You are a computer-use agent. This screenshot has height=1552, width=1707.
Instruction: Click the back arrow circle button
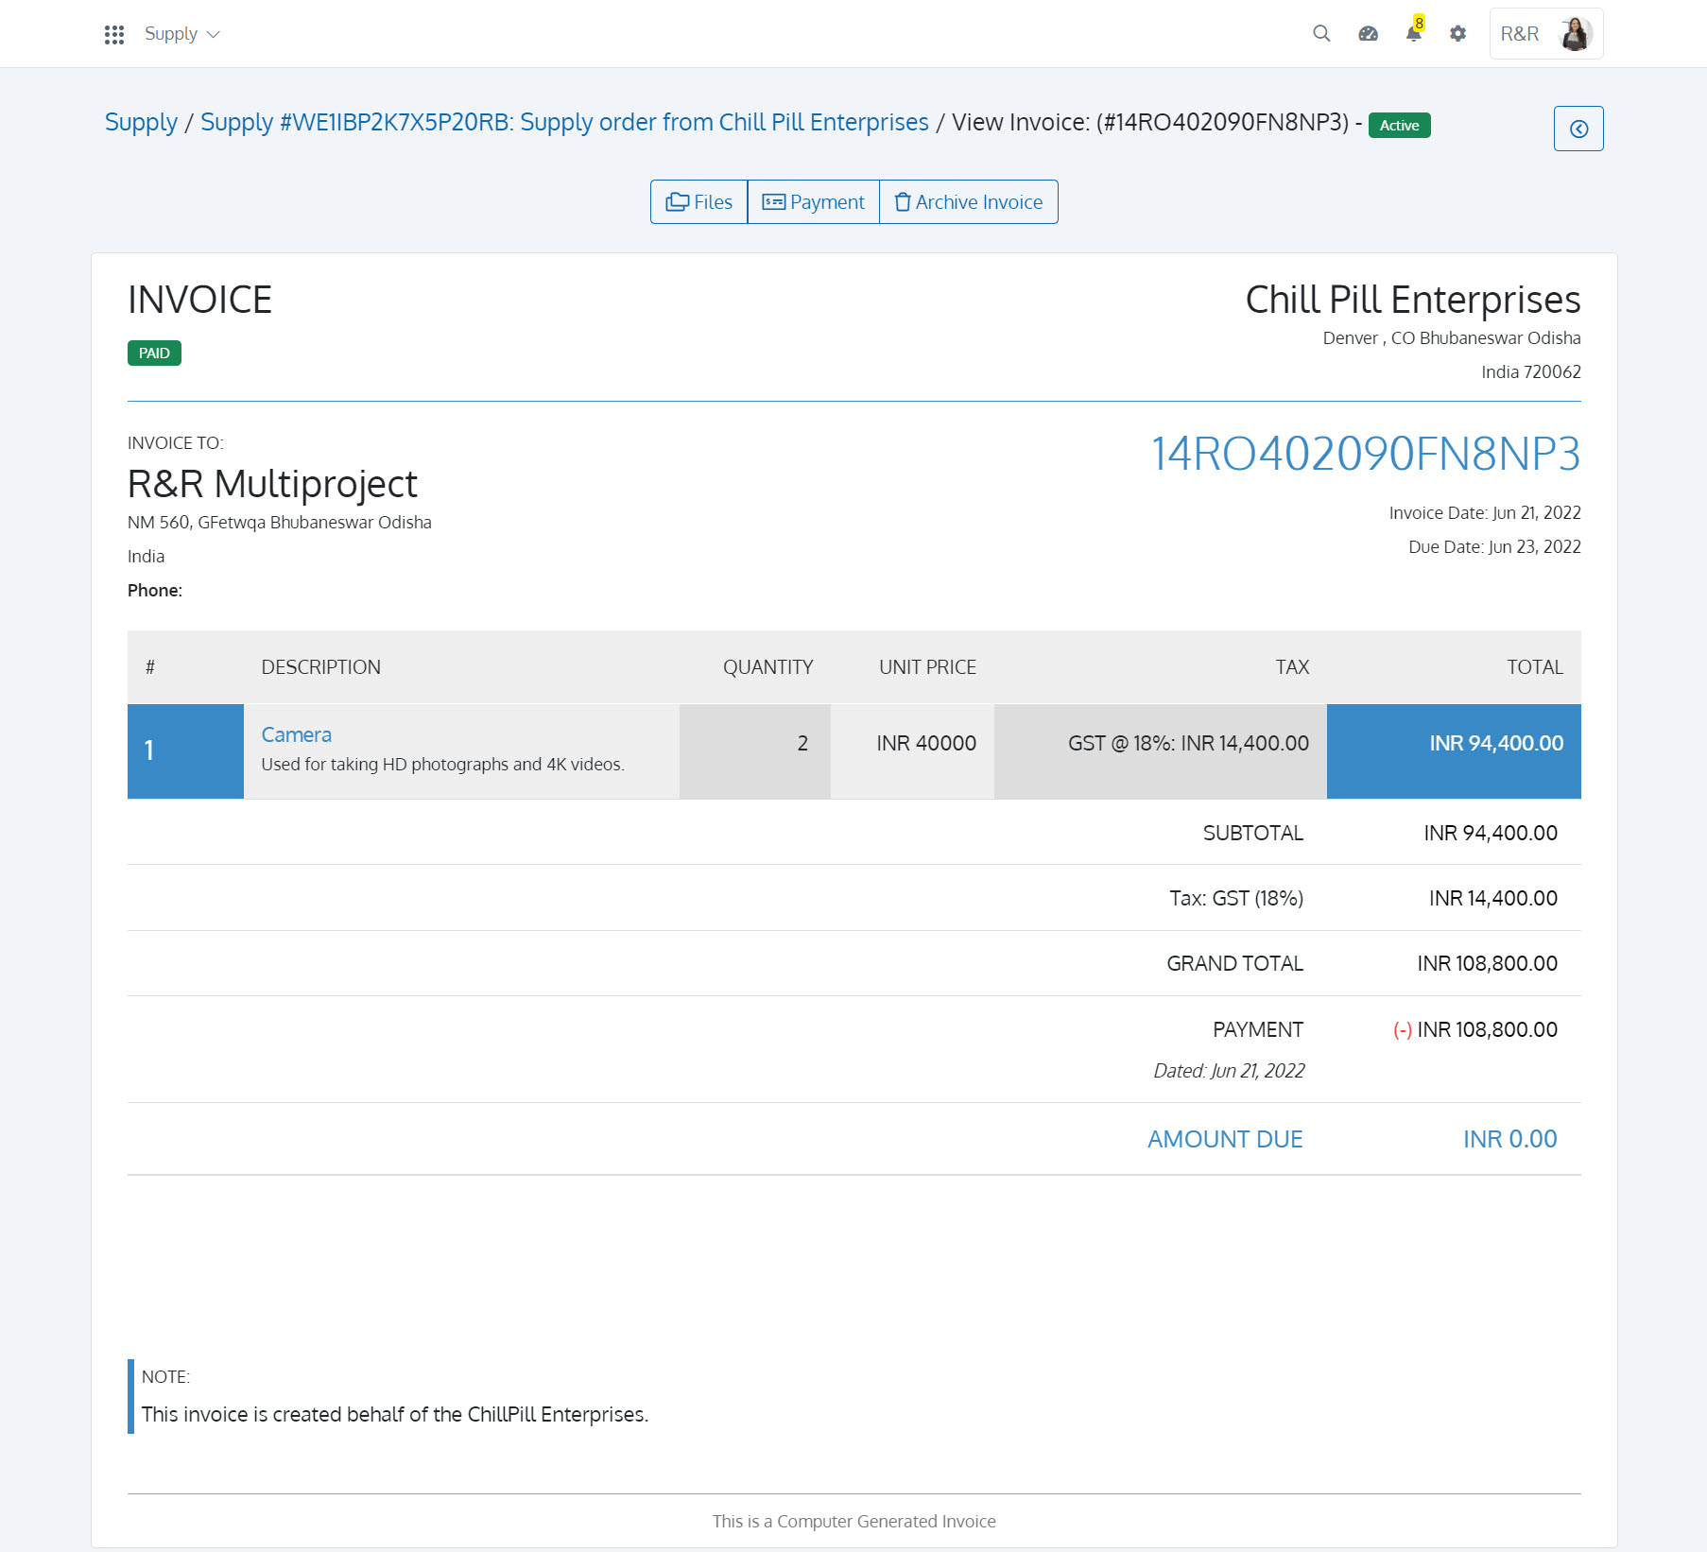[1578, 129]
